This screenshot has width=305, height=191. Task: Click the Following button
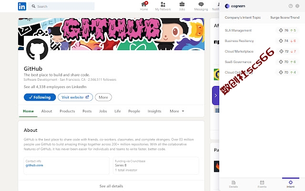(40, 97)
